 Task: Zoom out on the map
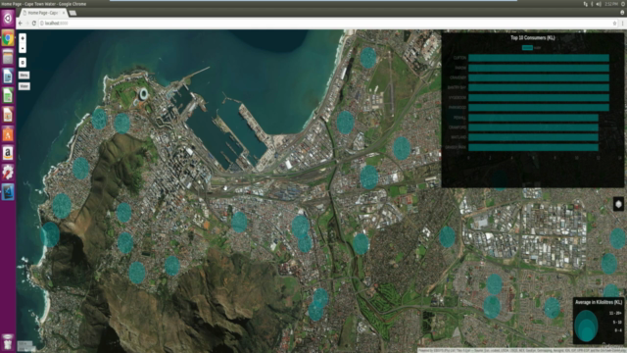[x=23, y=48]
